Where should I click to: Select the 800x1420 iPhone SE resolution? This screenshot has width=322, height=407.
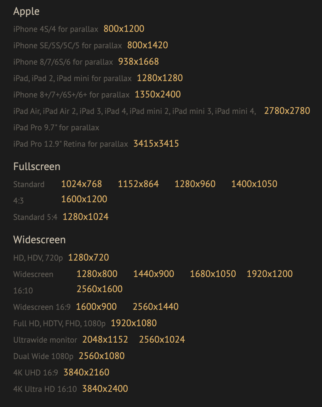pyautogui.click(x=147, y=45)
